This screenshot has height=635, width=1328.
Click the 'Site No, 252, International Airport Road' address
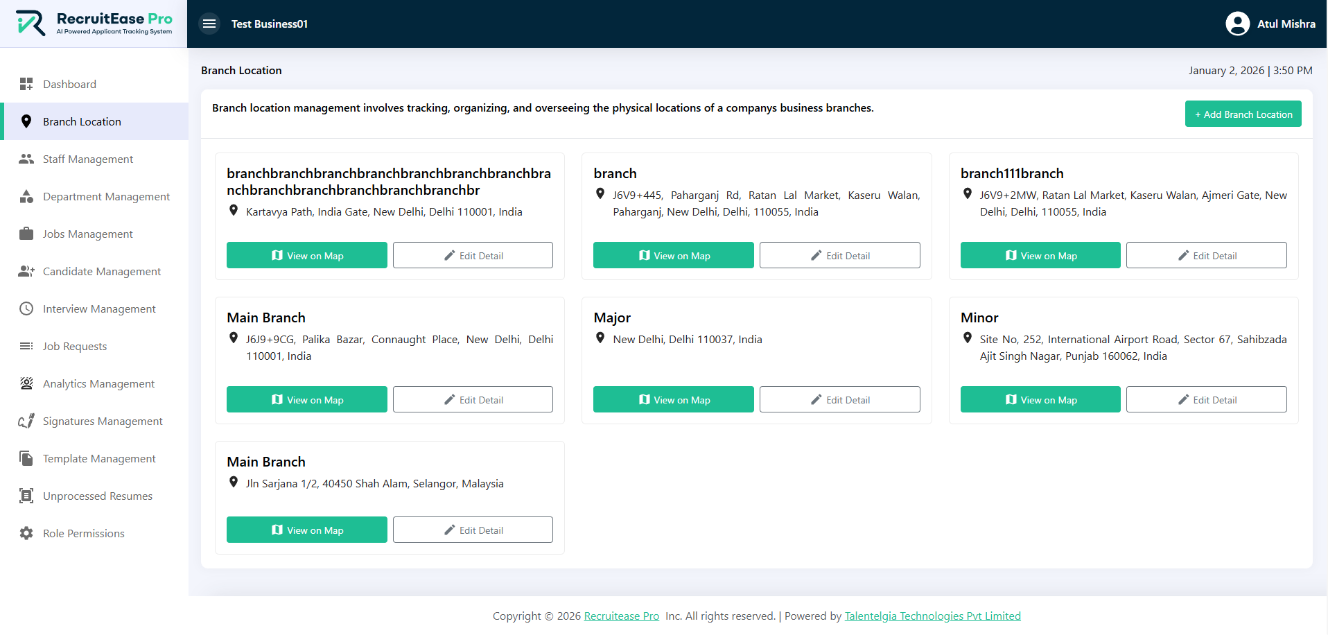click(x=1133, y=347)
